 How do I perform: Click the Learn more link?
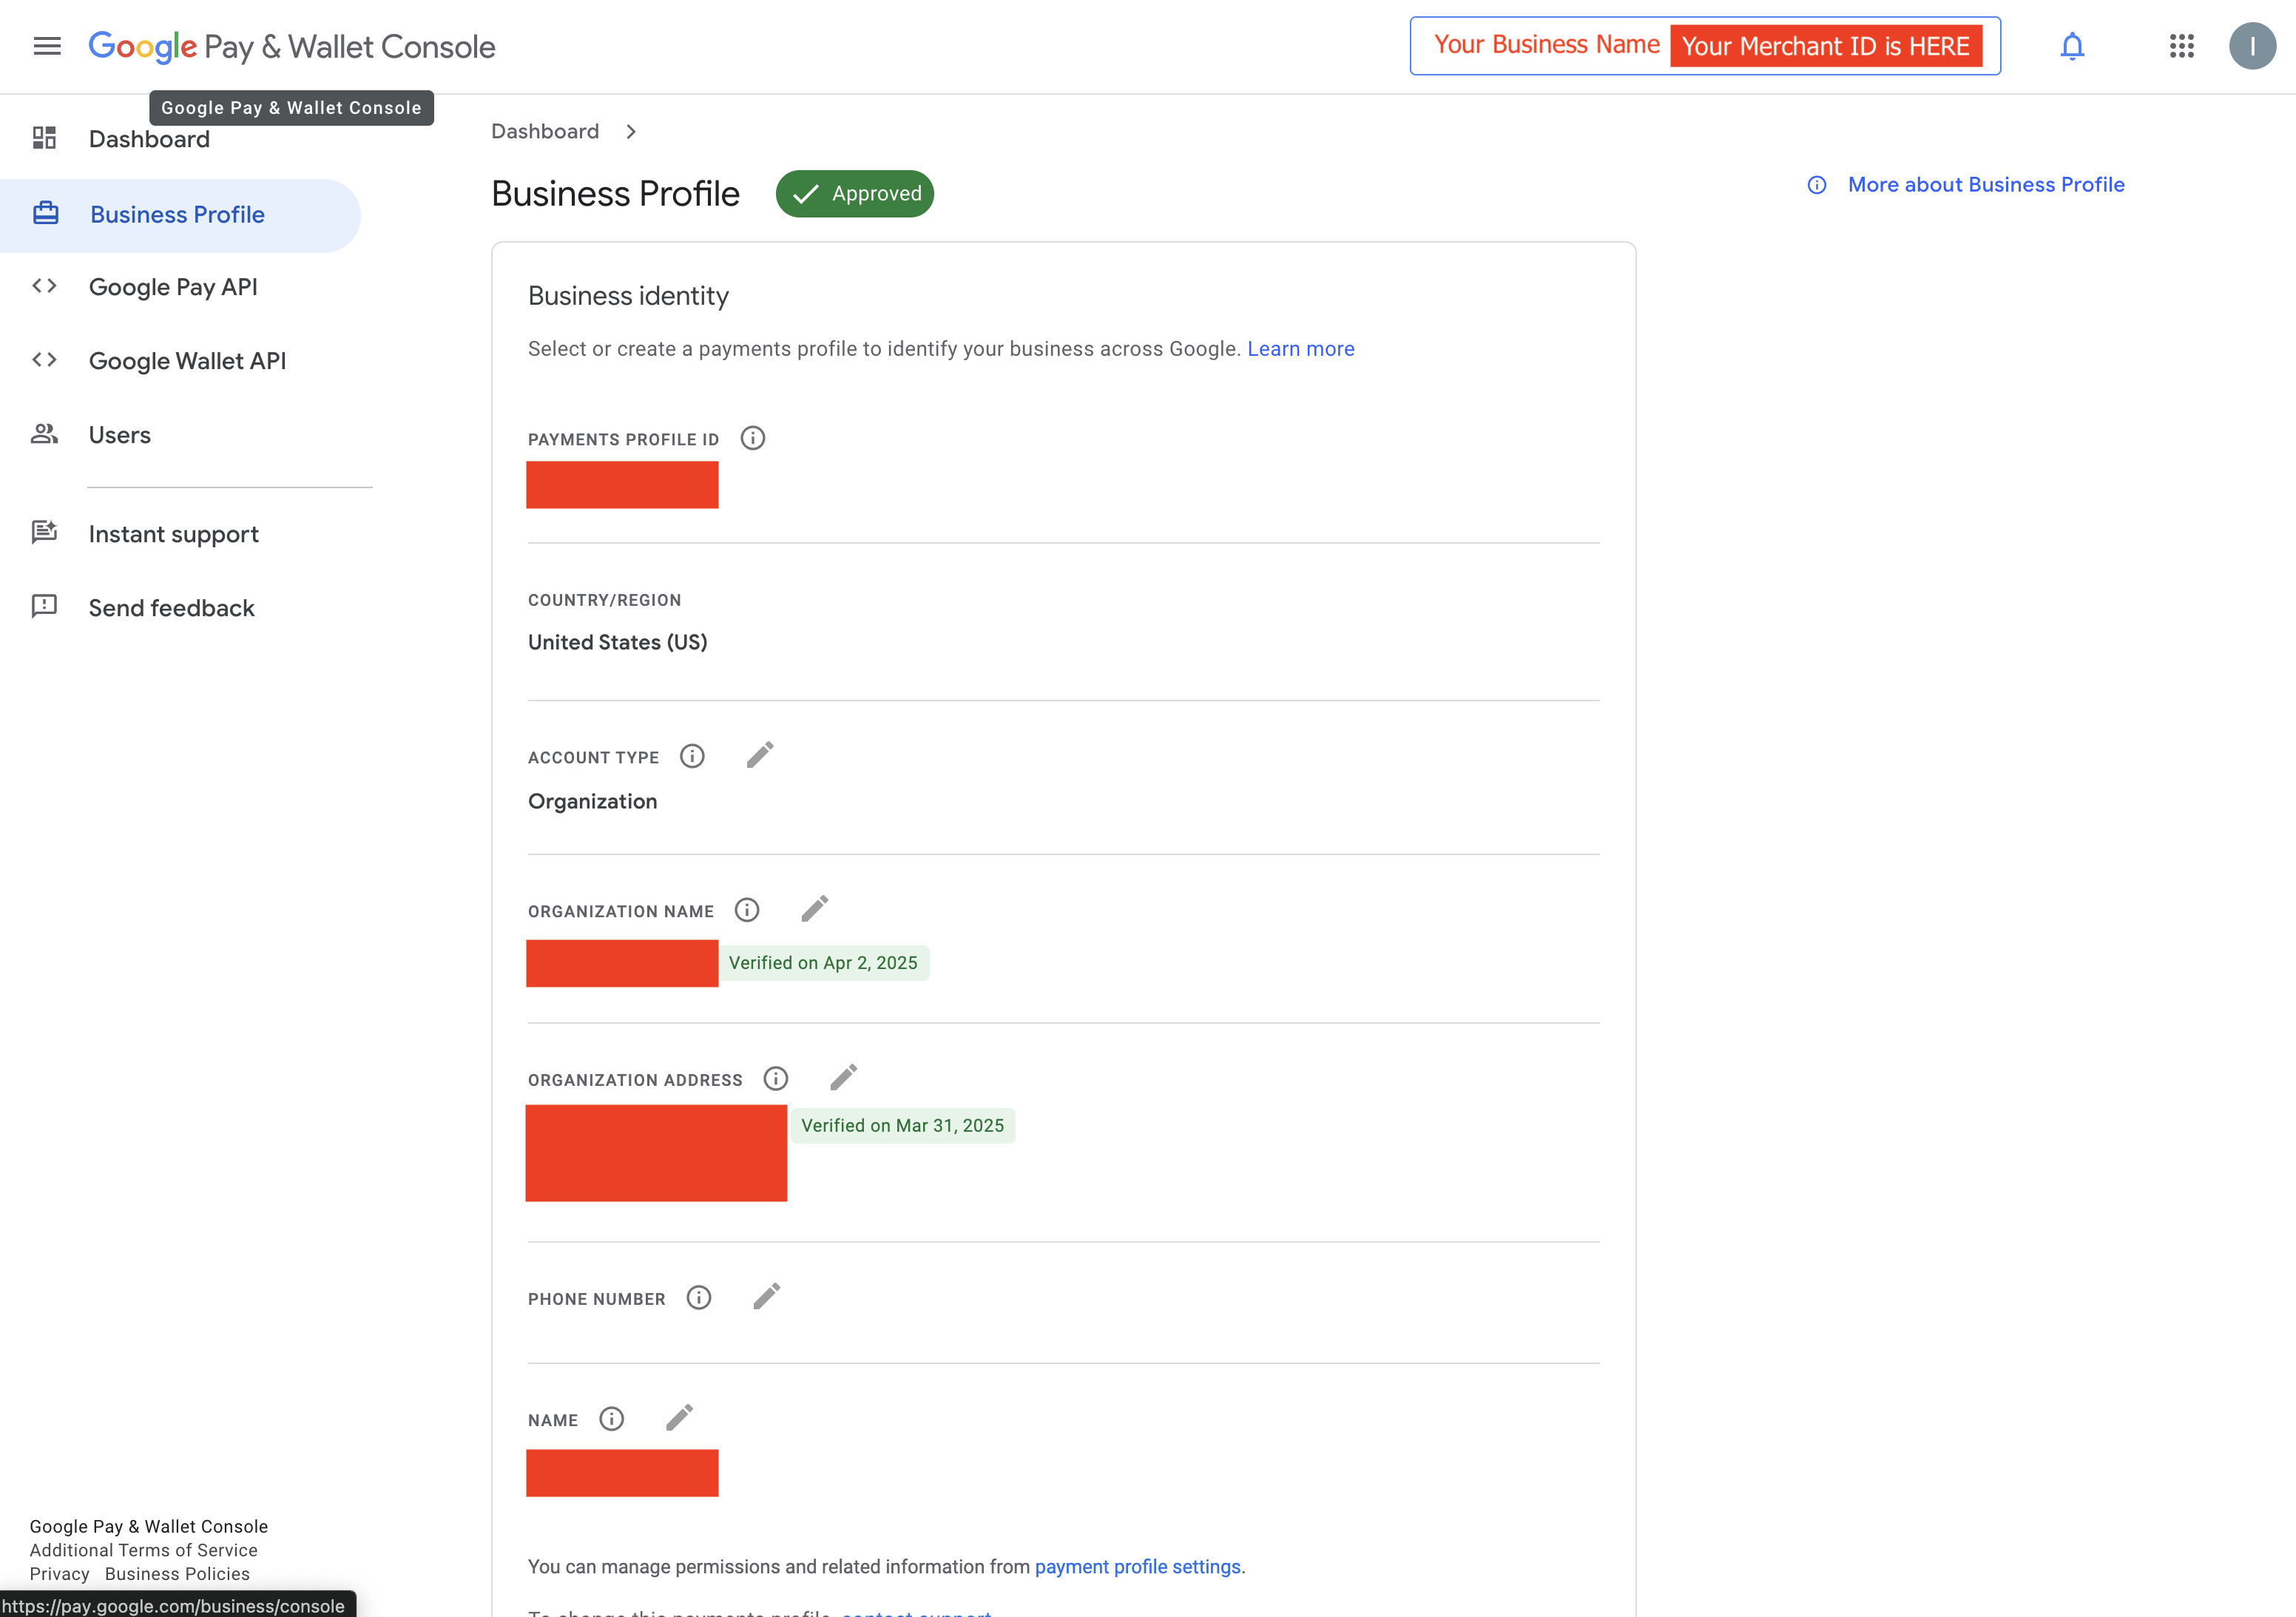point(1300,349)
